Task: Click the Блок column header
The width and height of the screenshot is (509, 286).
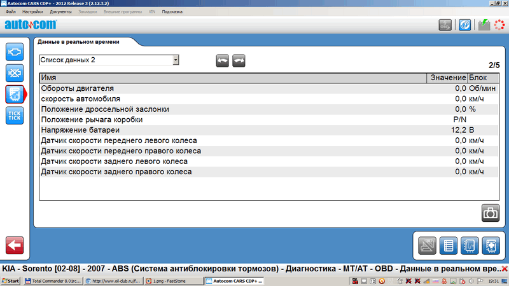Action: (484, 78)
